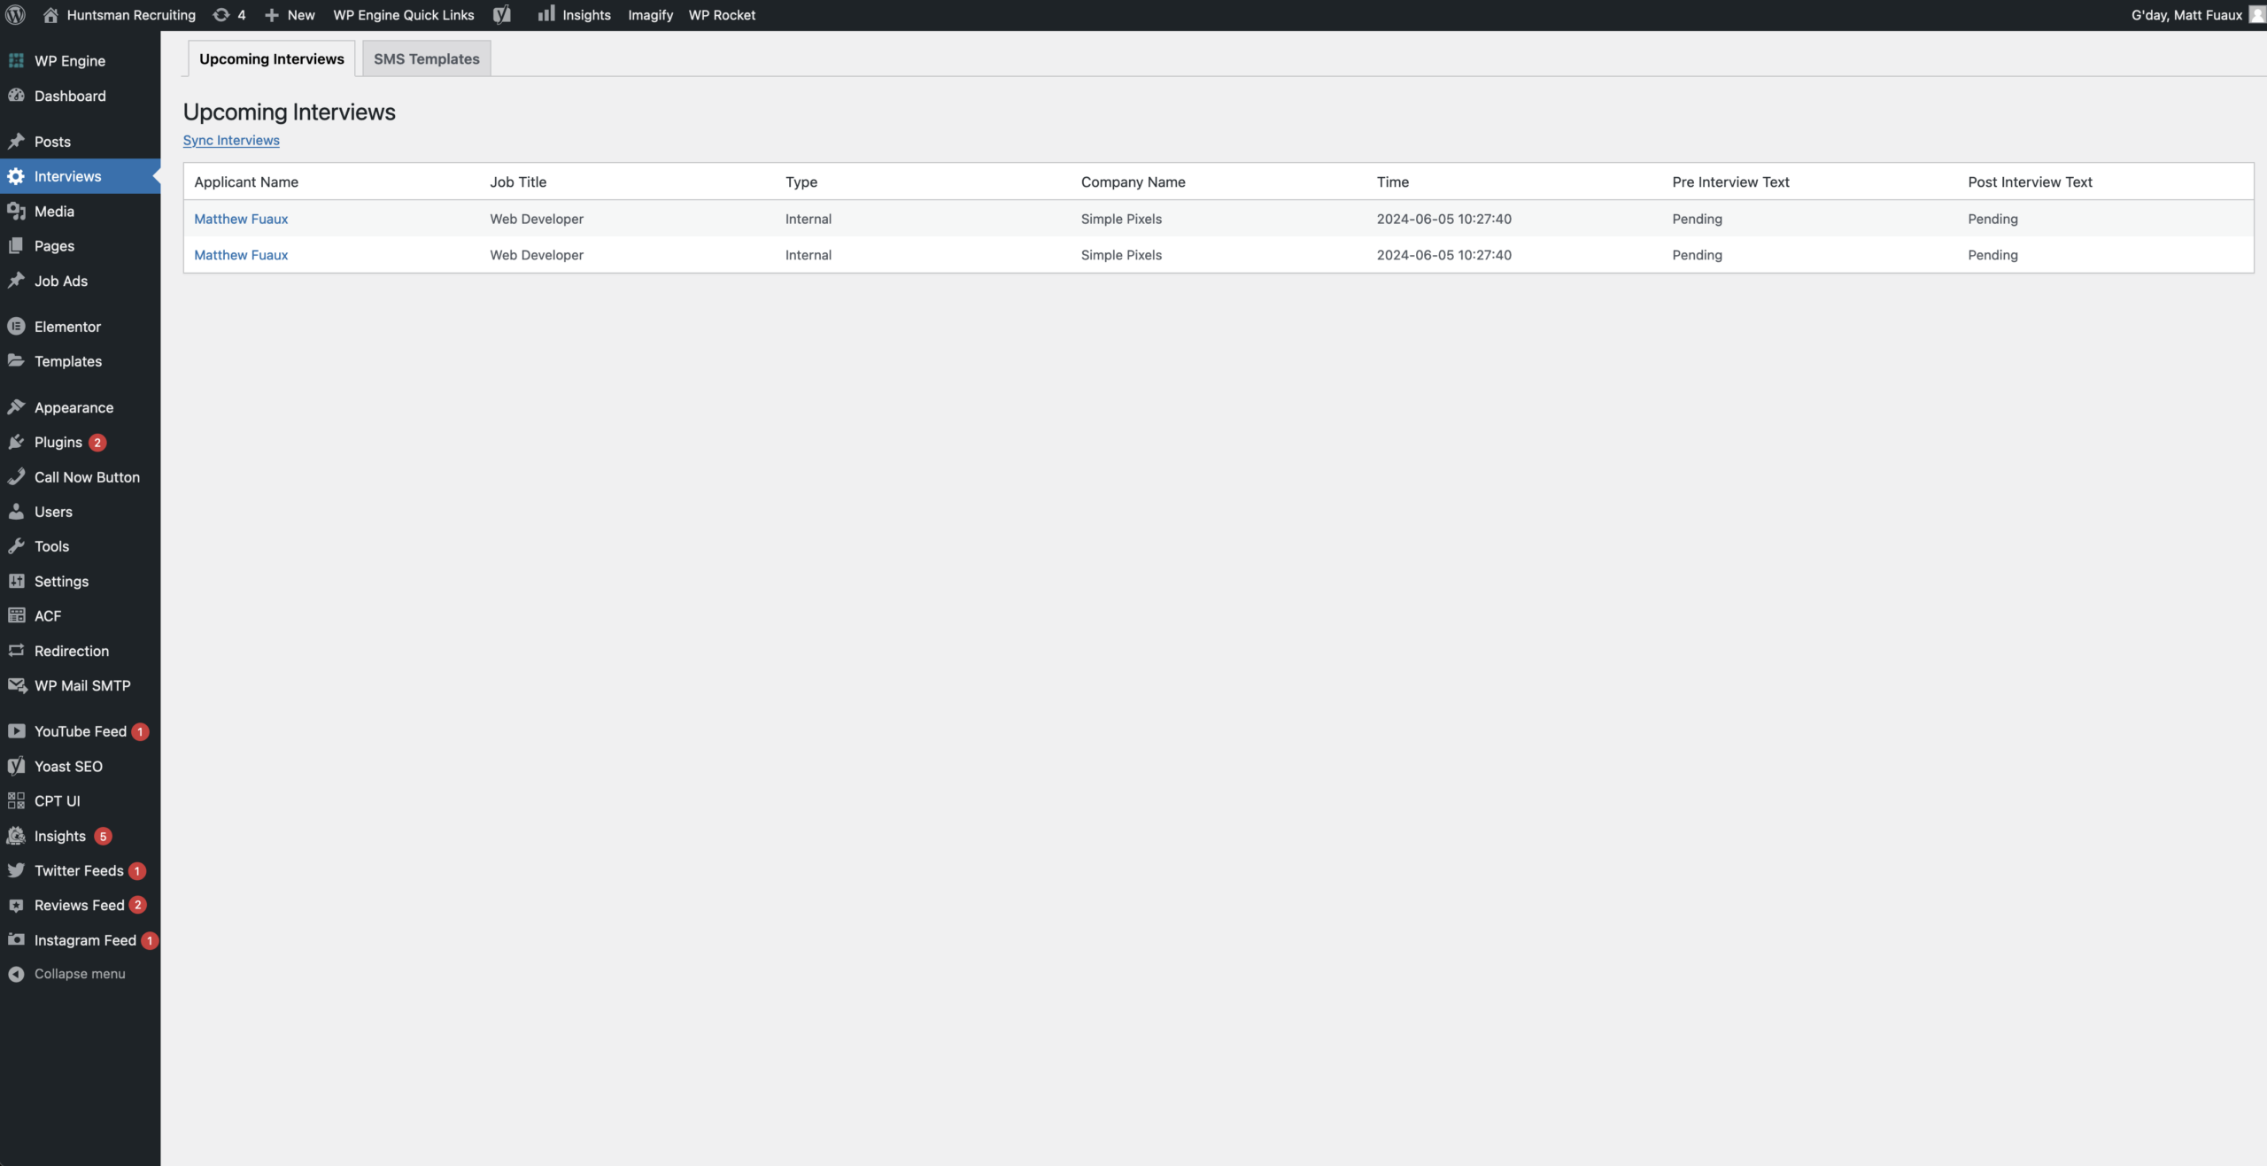
Task: Click Huntsman Recruiting site home icon
Action: click(50, 15)
